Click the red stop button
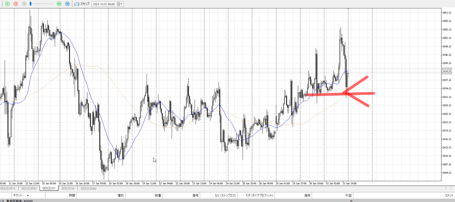This screenshot has width=455, height=202. 16,4
